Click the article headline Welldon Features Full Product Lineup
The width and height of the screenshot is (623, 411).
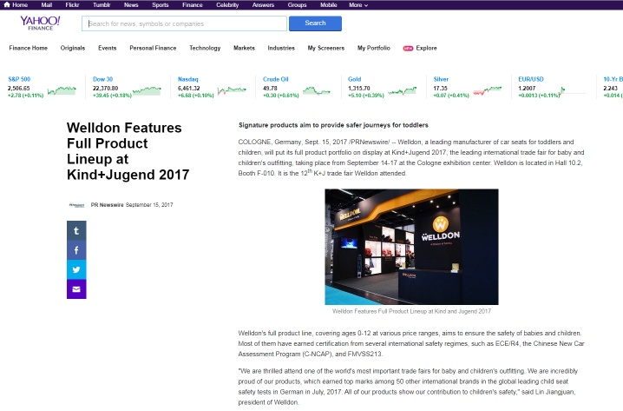[128, 151]
